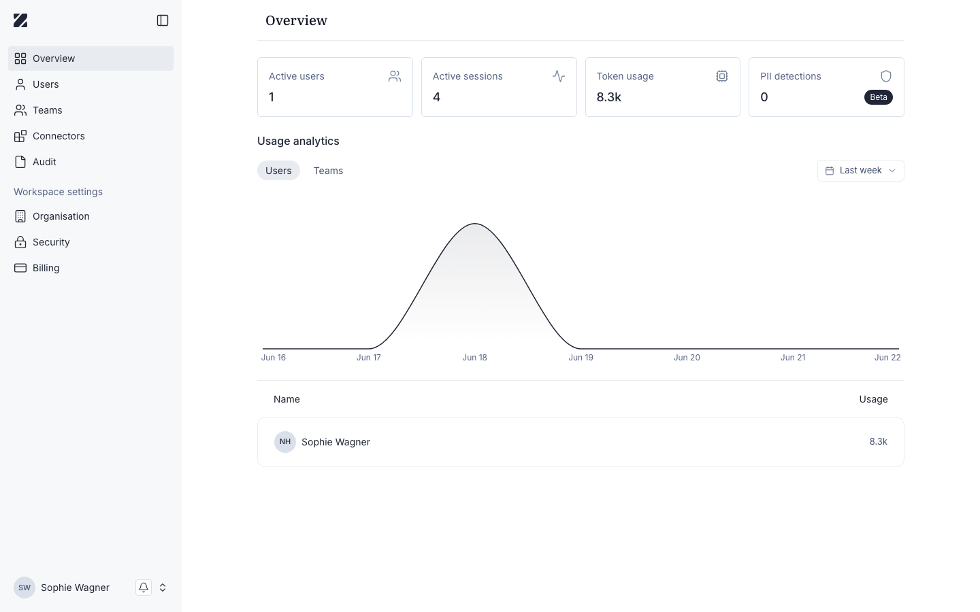
Task: Expand the account switcher chevrons
Action: pos(163,588)
